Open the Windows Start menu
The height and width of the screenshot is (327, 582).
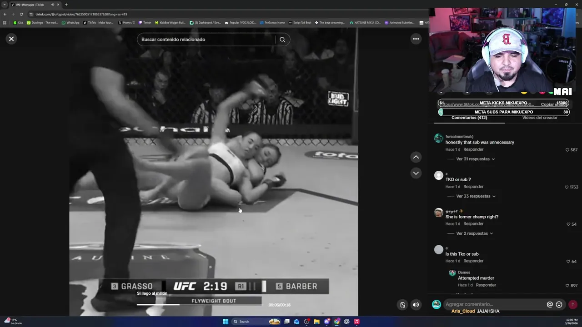(x=226, y=322)
